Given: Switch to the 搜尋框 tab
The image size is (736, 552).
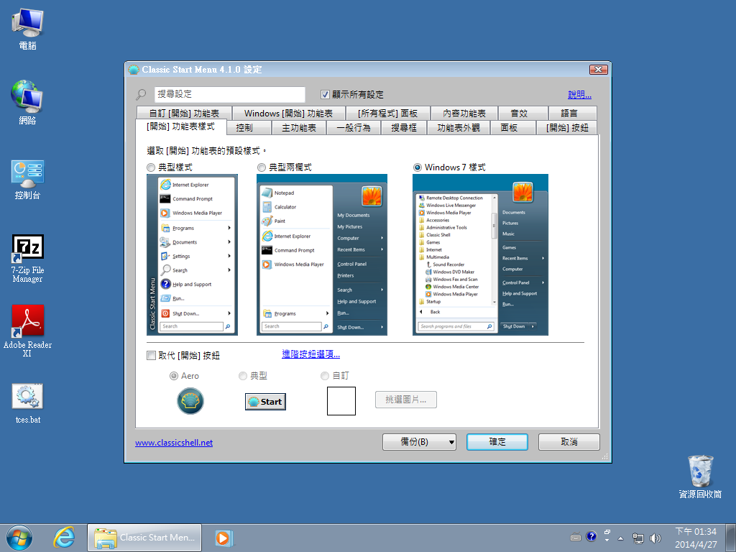Looking at the screenshot, I should click(404, 128).
